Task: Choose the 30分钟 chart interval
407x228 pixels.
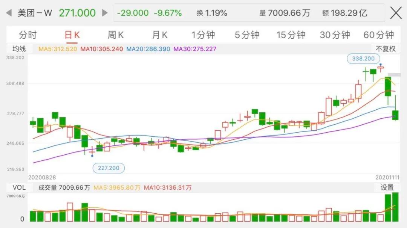Action: click(x=335, y=35)
